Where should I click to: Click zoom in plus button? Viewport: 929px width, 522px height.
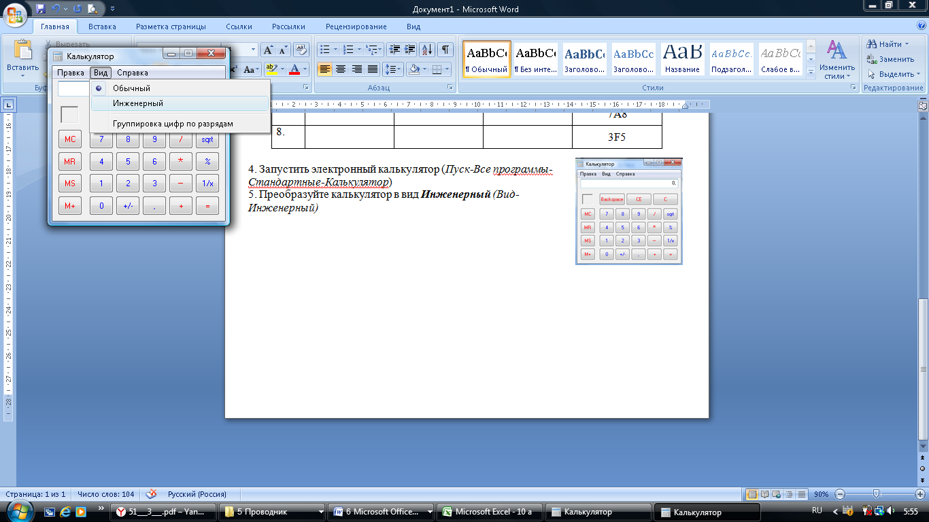pyautogui.click(x=919, y=494)
